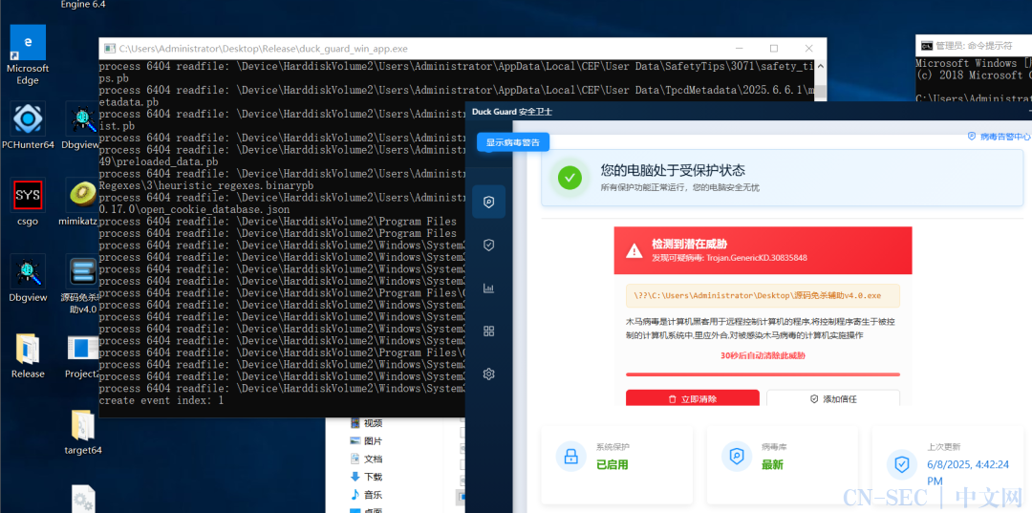Click the 6/8/2025, 4:42:24 PM update time
1032x513 pixels.
[968, 472]
